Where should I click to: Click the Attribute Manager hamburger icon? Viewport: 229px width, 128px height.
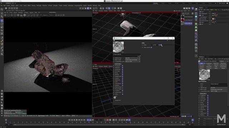coord(199,59)
